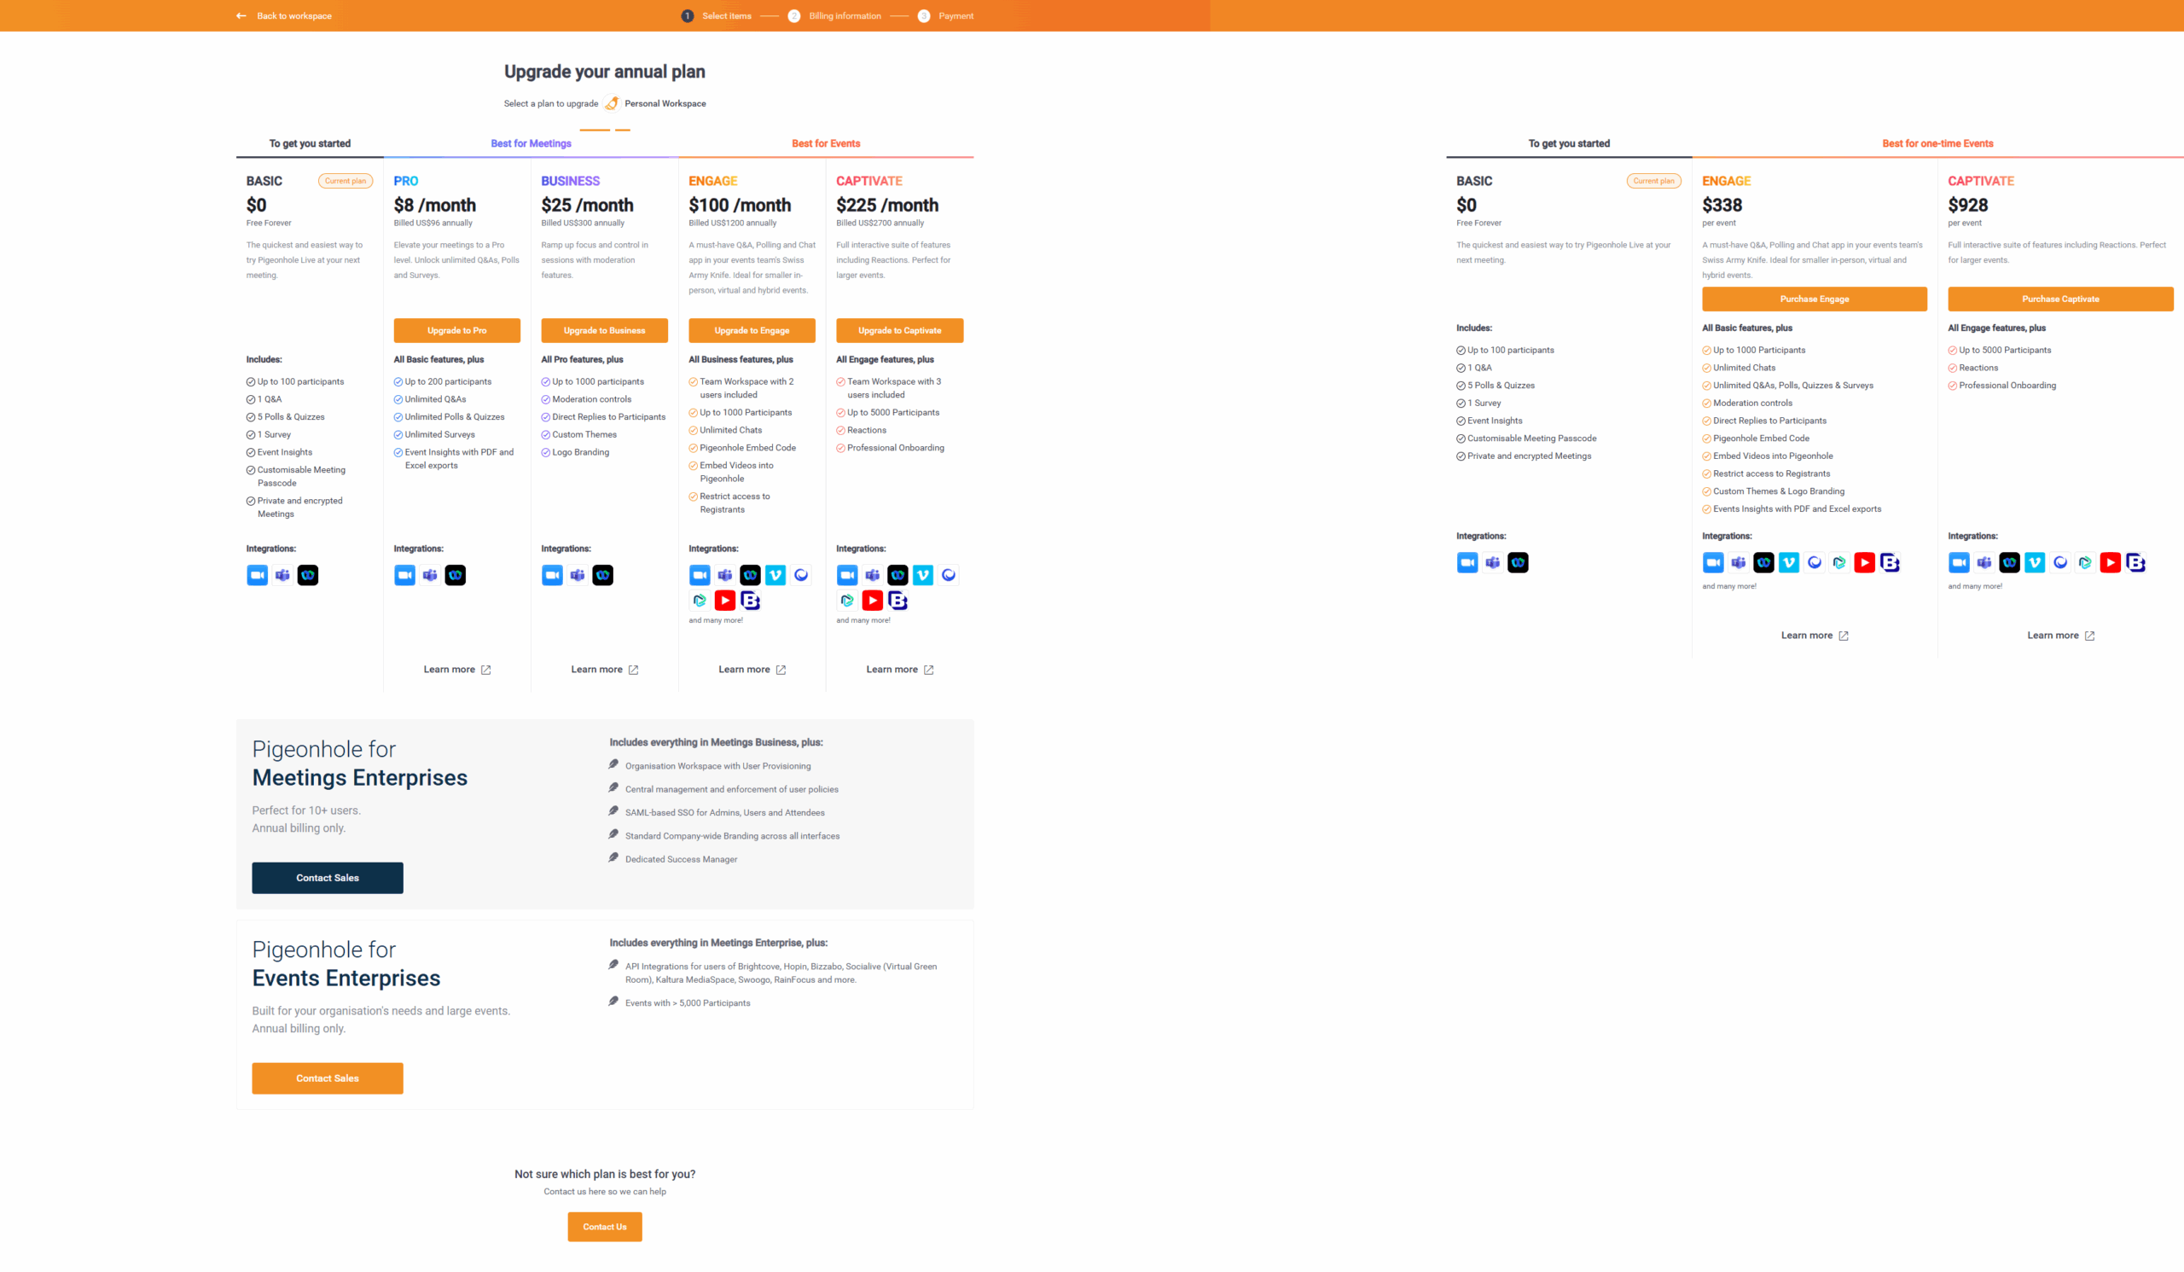Click Webex icon under $0 BASIC annual plan

click(308, 574)
